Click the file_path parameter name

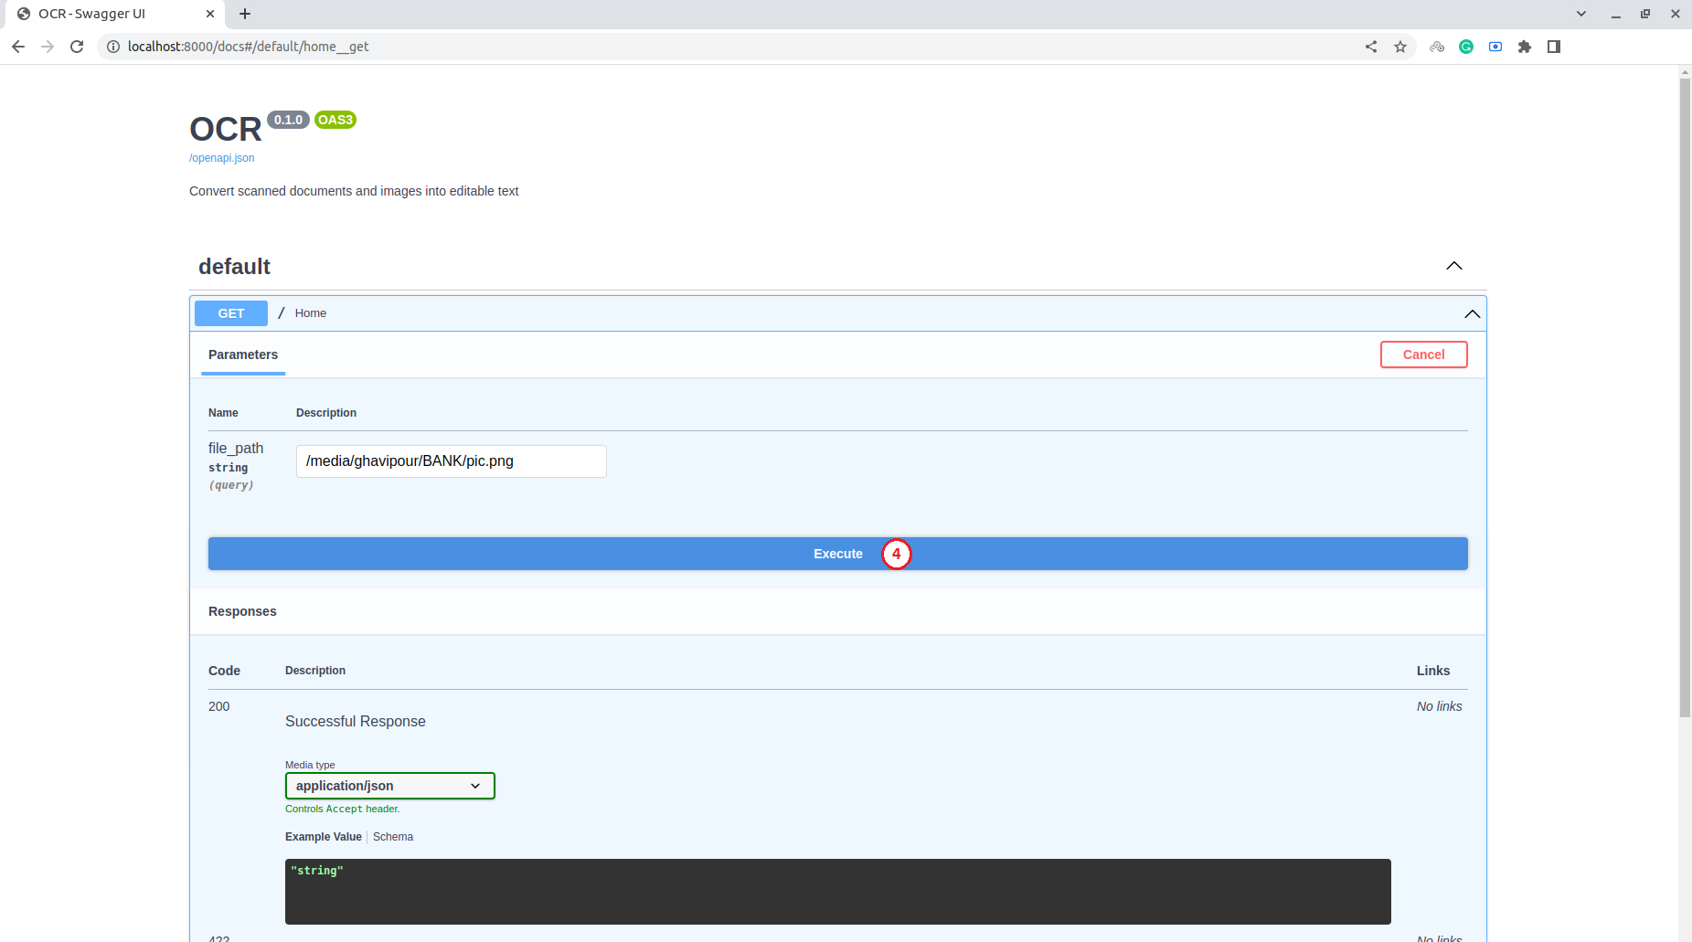pyautogui.click(x=236, y=449)
